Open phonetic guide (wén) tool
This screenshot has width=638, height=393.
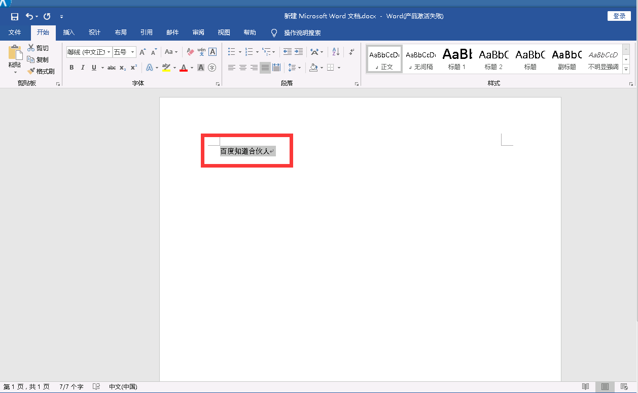click(201, 52)
